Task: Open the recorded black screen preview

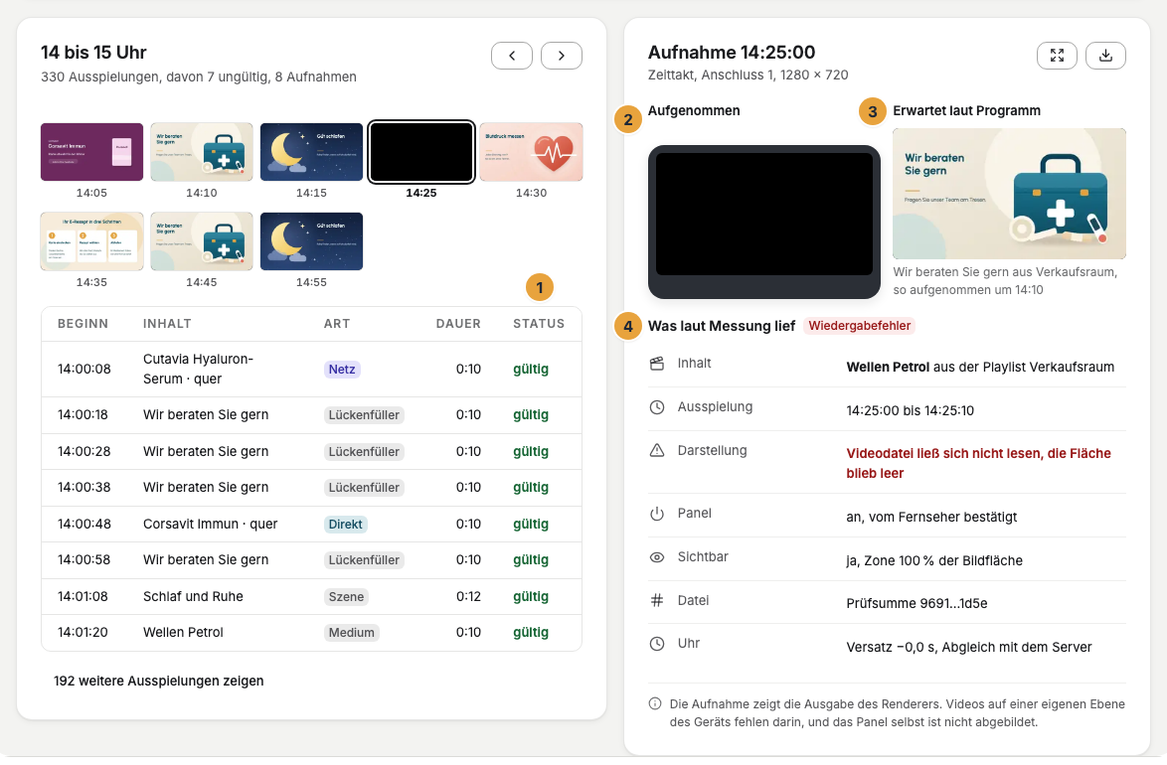Action: point(764,222)
